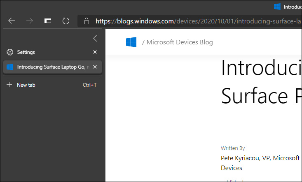Close the Introducing Surface Laptop Go tab
Screen dimensions: 302x182
click(x=95, y=67)
